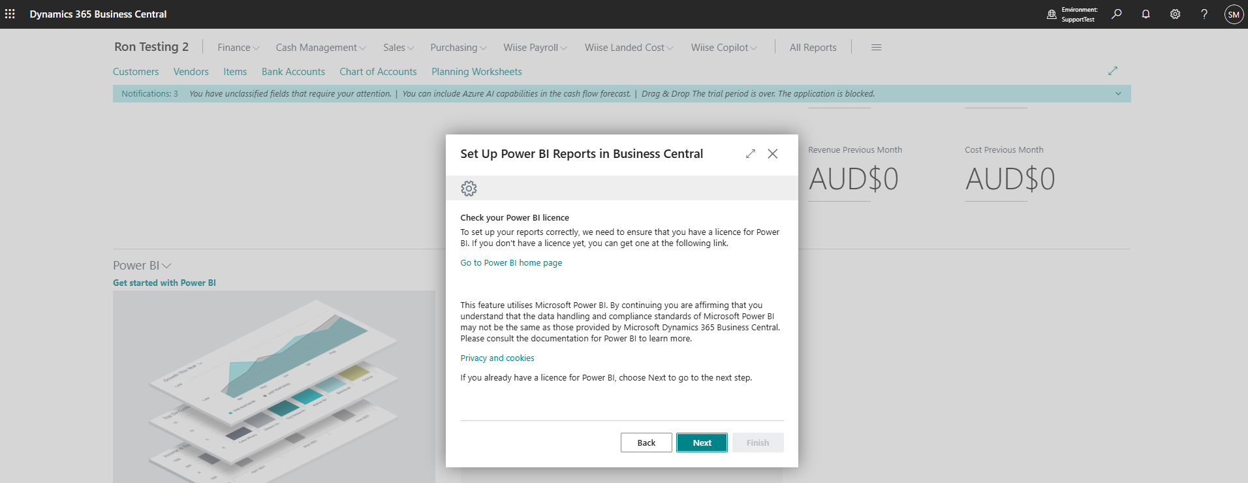Click Get started with Power BI link
Screen dimensions: 1248x483
(x=164, y=283)
